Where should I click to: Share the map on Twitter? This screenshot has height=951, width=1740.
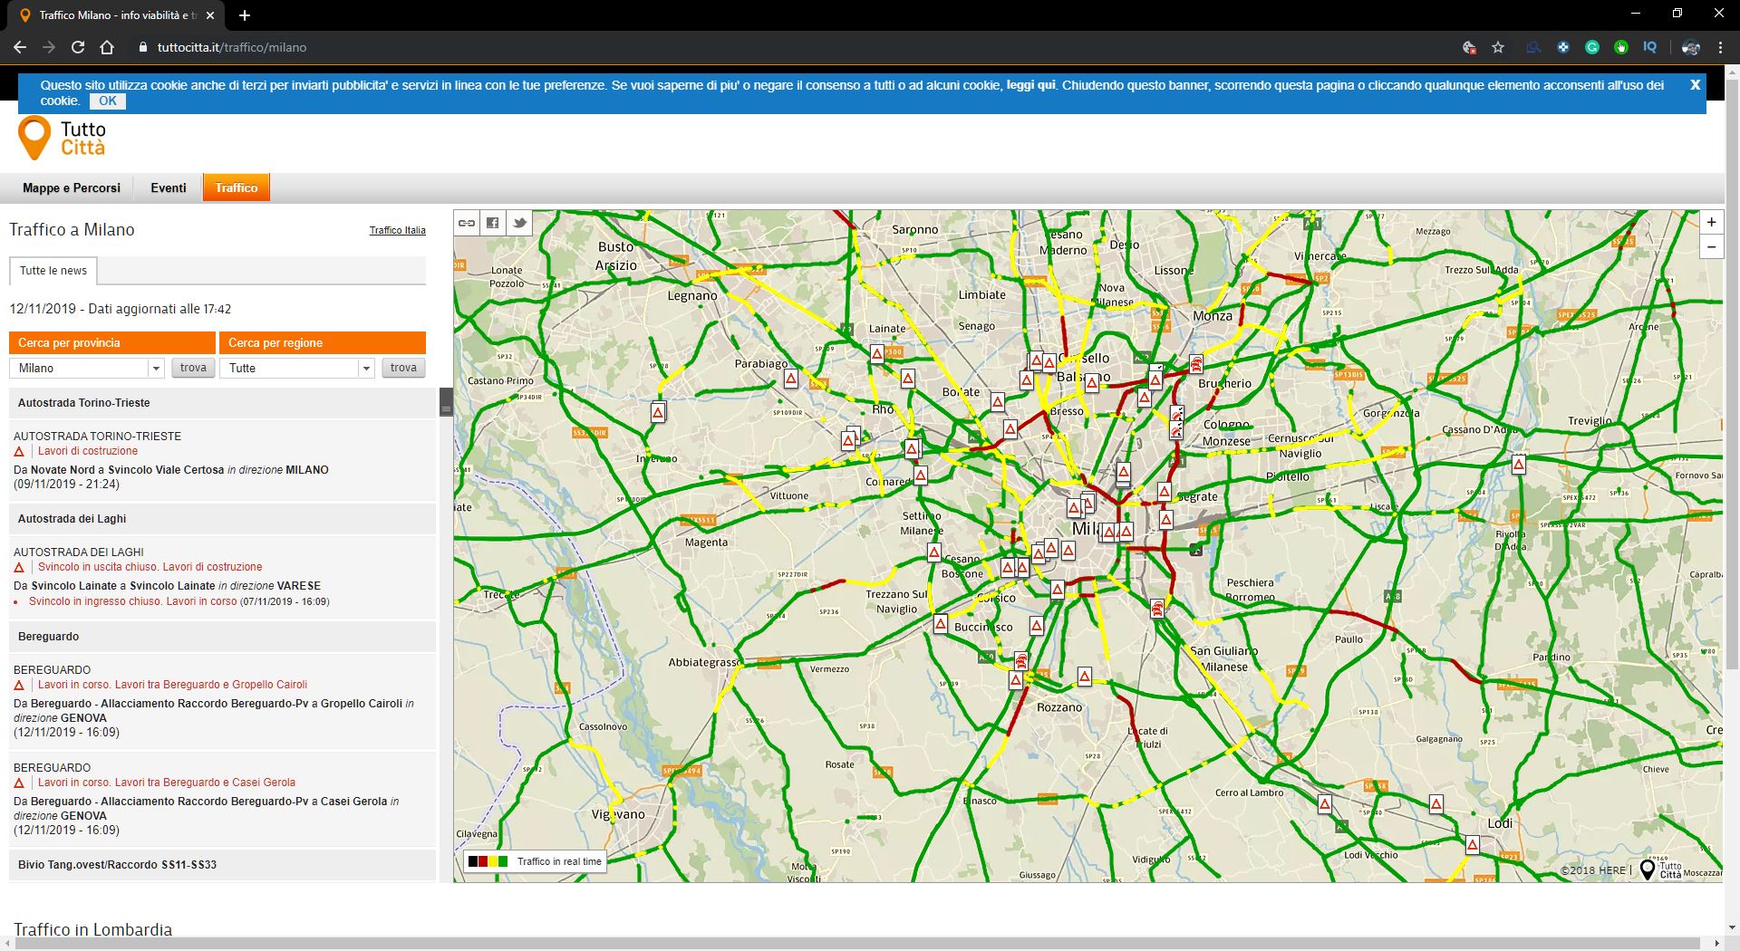(519, 223)
